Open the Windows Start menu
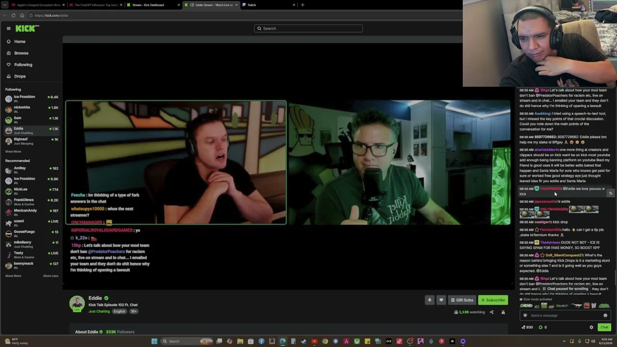The width and height of the screenshot is (617, 347). [x=154, y=341]
